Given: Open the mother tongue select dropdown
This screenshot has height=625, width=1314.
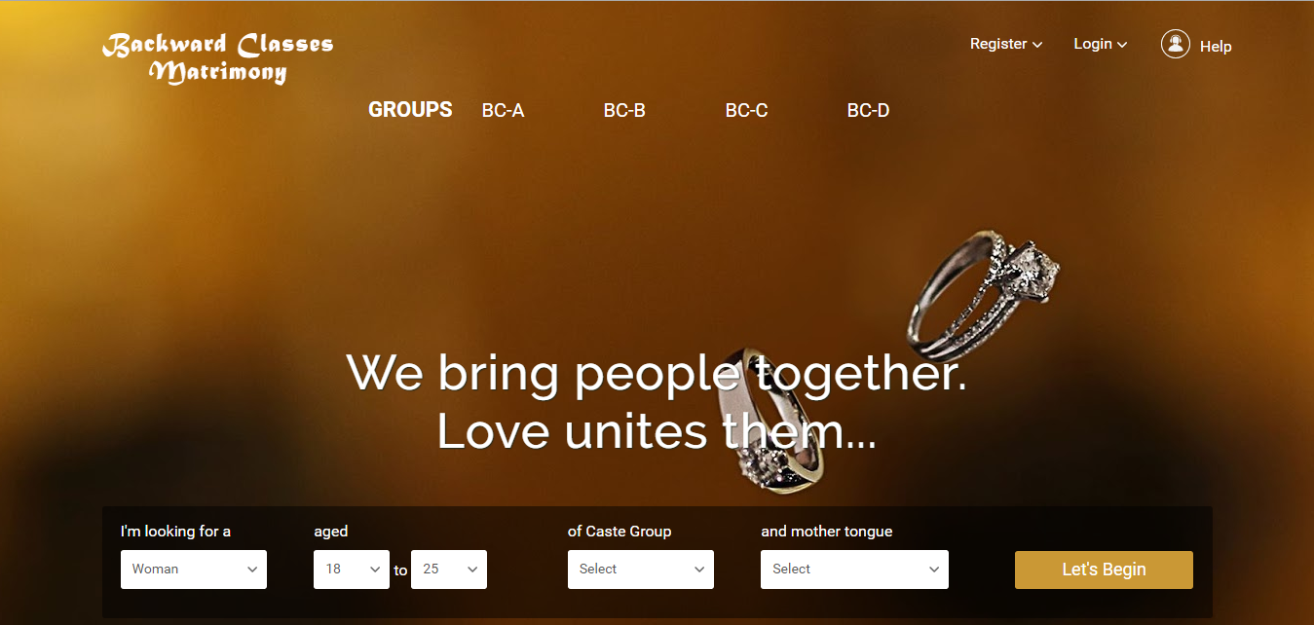Looking at the screenshot, I should (x=854, y=570).
